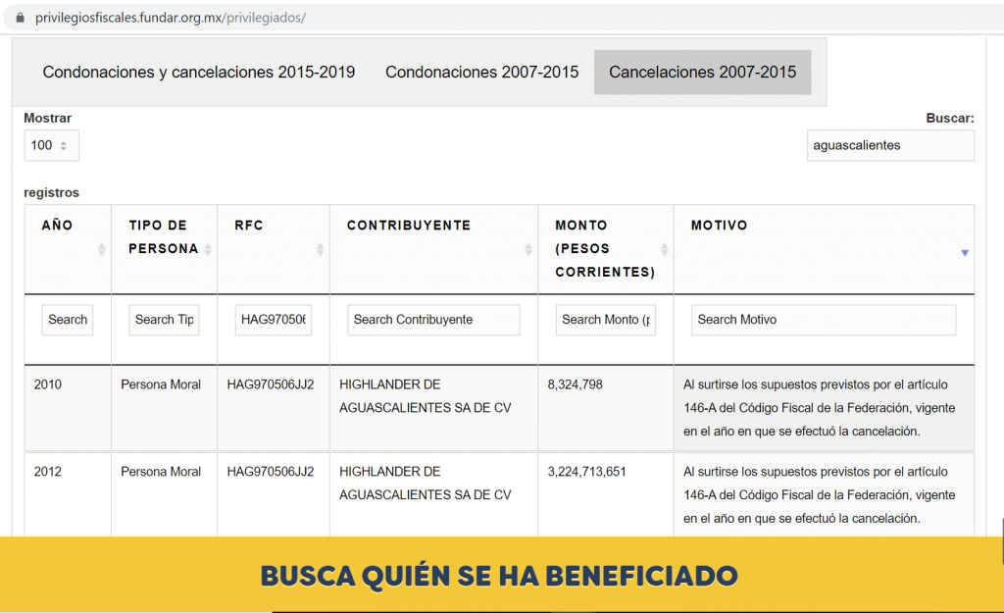This screenshot has width=1004, height=613.
Task: Focus the AÑO column search filter
Action: [x=68, y=320]
